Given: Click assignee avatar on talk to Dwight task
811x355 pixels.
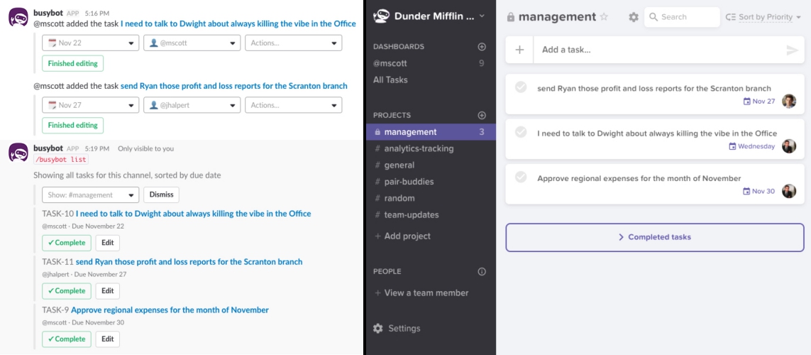Looking at the screenshot, I should (789, 146).
